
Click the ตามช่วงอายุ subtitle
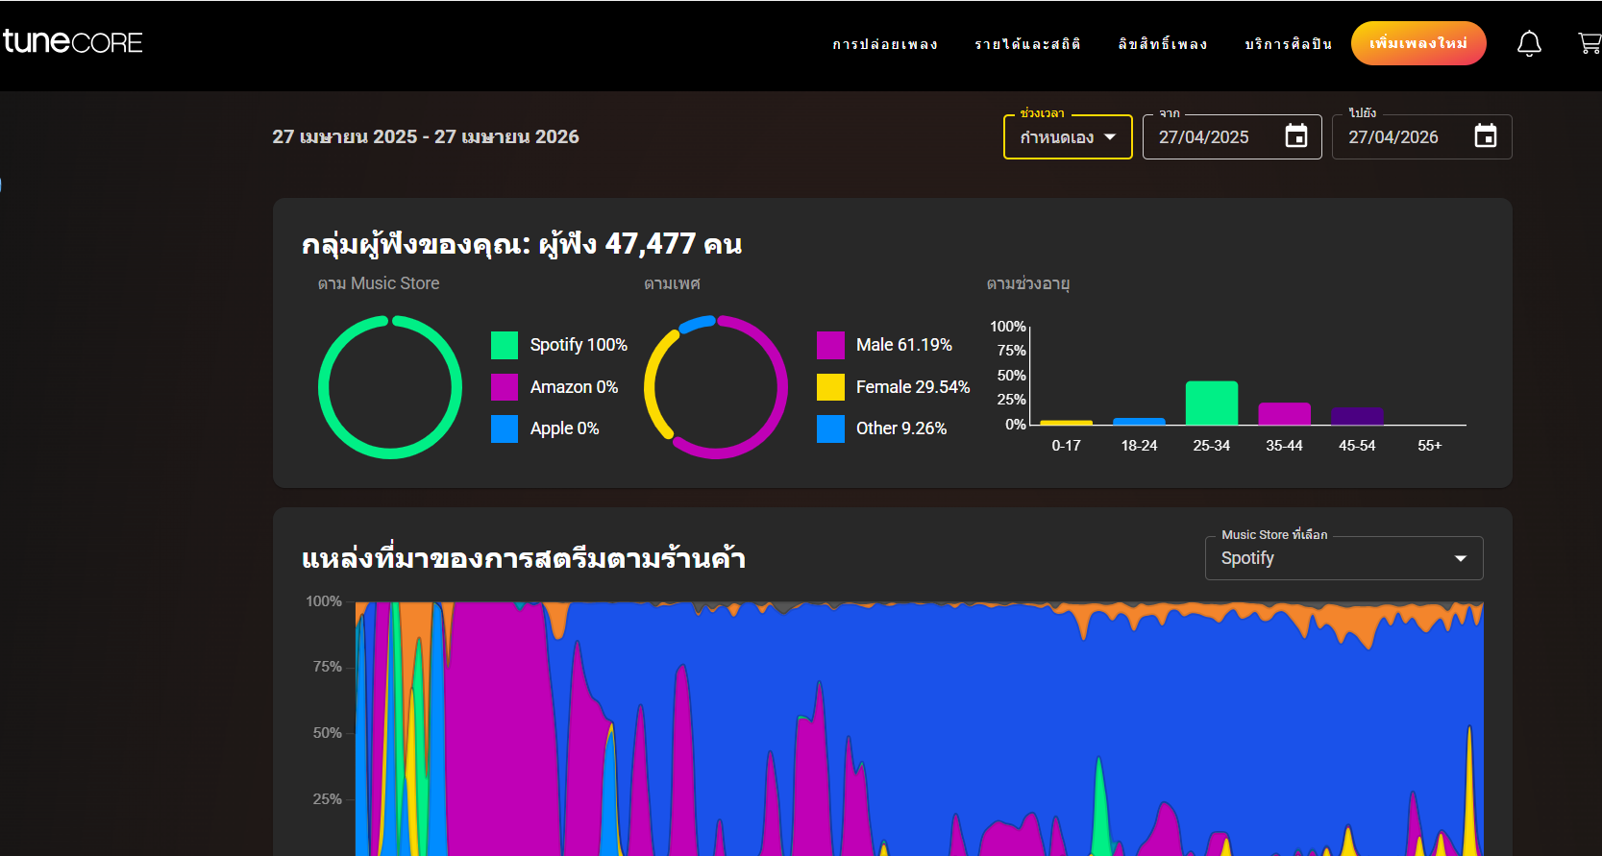pyautogui.click(x=1027, y=284)
